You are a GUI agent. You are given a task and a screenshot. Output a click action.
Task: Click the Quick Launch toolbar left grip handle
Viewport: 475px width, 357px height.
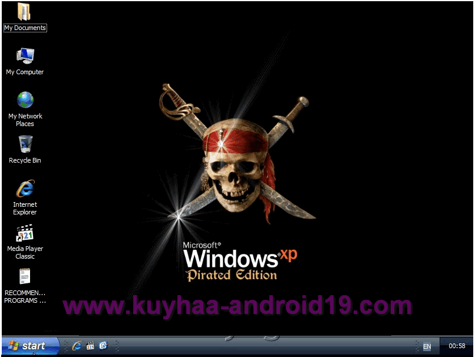coord(66,346)
